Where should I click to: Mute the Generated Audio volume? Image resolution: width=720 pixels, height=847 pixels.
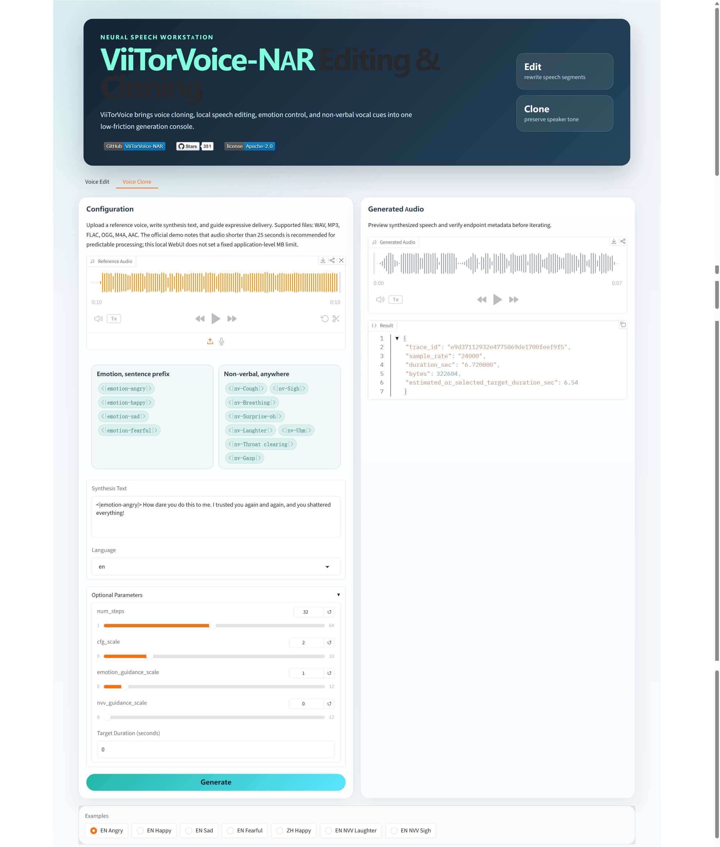point(380,300)
